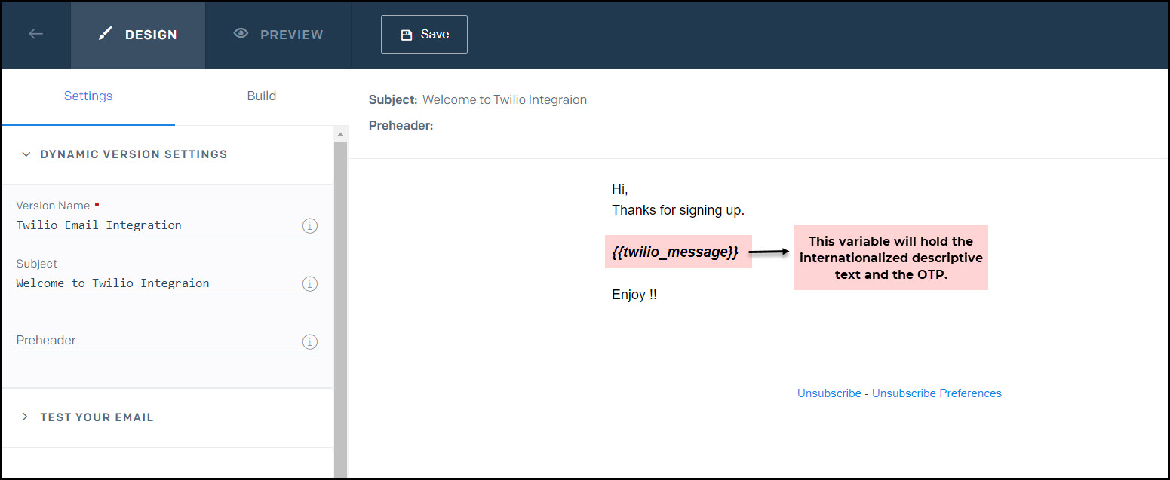
Task: Click the {{twilio_message}} variable text
Action: [x=675, y=252]
